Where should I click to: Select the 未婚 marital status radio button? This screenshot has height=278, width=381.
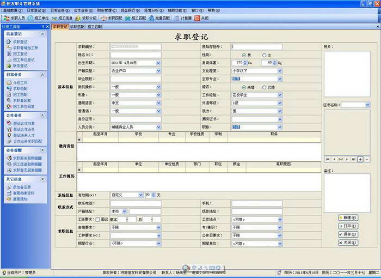point(244,87)
